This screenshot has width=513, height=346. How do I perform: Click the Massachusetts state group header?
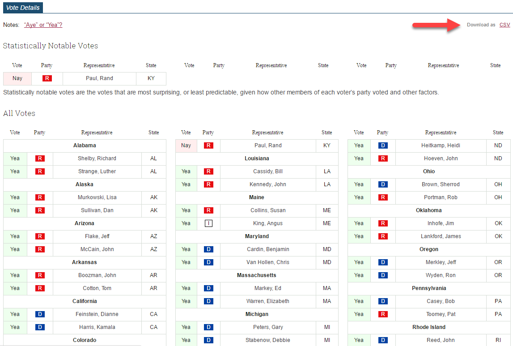pos(257,275)
